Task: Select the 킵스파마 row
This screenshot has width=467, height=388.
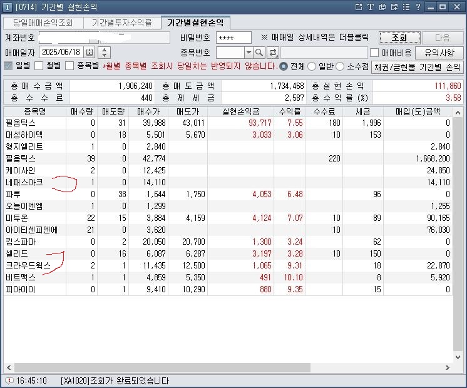Action: 228,242
